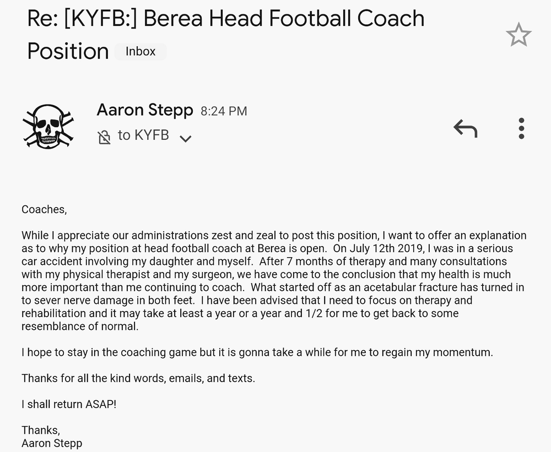Tap the reply arrow icon
The width and height of the screenshot is (551, 452).
click(x=465, y=128)
